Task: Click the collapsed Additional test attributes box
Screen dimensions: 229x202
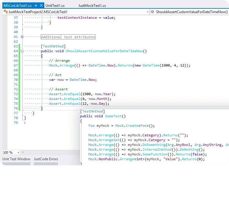Action: 68,37
